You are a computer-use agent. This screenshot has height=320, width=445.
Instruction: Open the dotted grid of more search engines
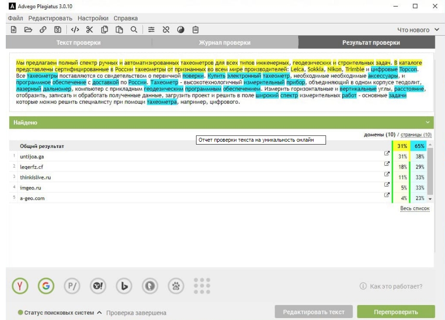pyautogui.click(x=202, y=286)
